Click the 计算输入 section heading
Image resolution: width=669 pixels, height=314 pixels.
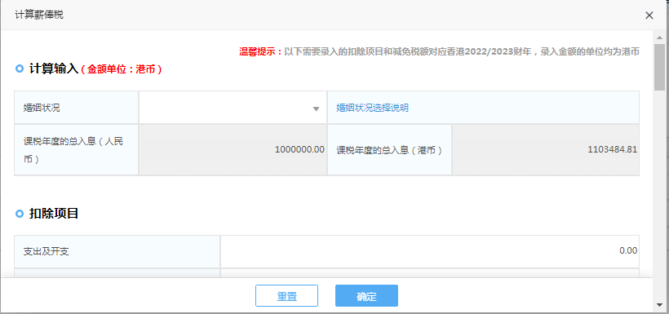pyautogui.click(x=54, y=69)
